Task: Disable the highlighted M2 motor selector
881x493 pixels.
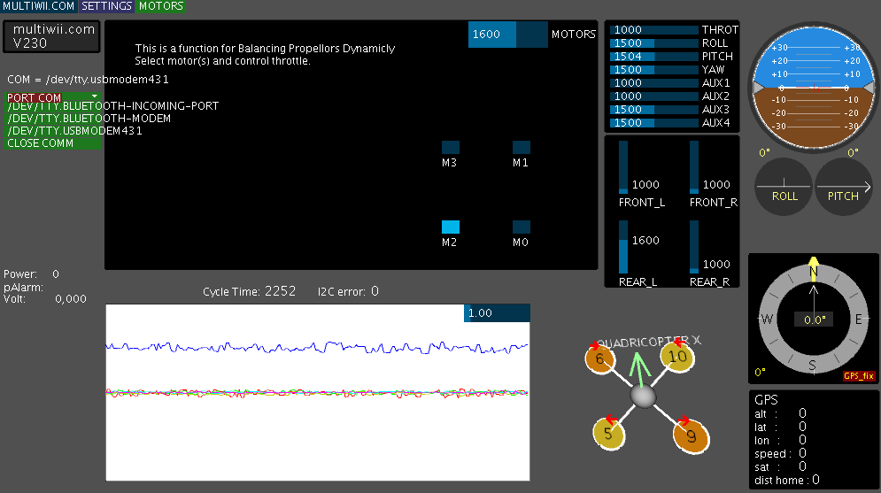Action: tap(451, 227)
